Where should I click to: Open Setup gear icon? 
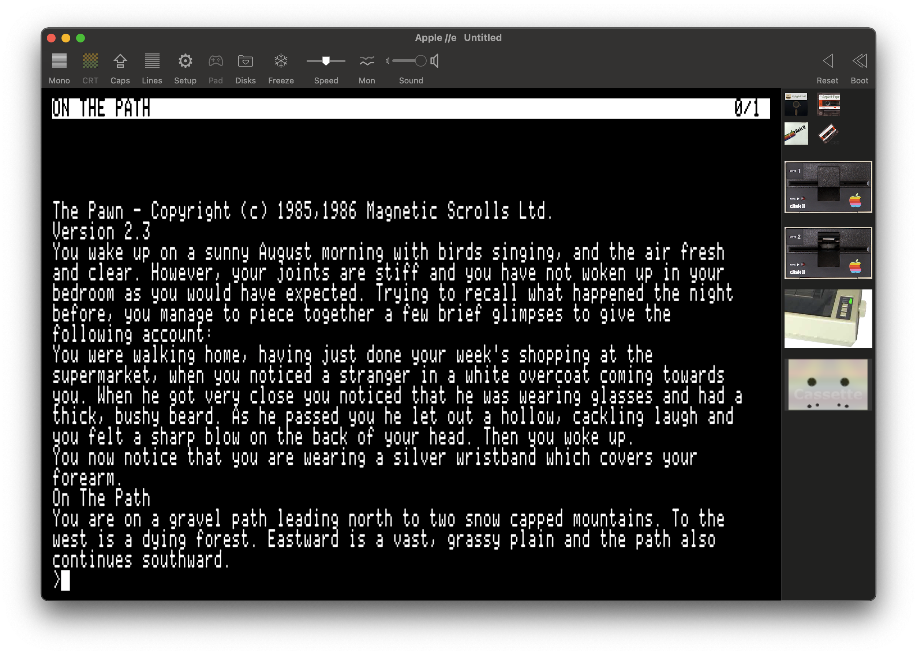coord(185,61)
